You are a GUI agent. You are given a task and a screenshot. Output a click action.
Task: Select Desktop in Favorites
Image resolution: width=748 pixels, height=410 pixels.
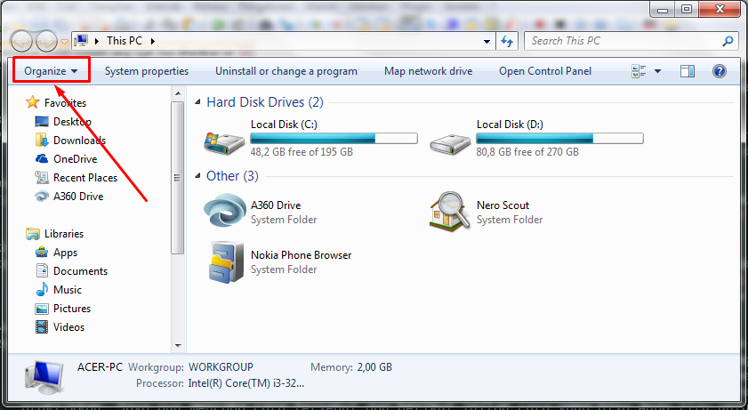pyautogui.click(x=72, y=122)
